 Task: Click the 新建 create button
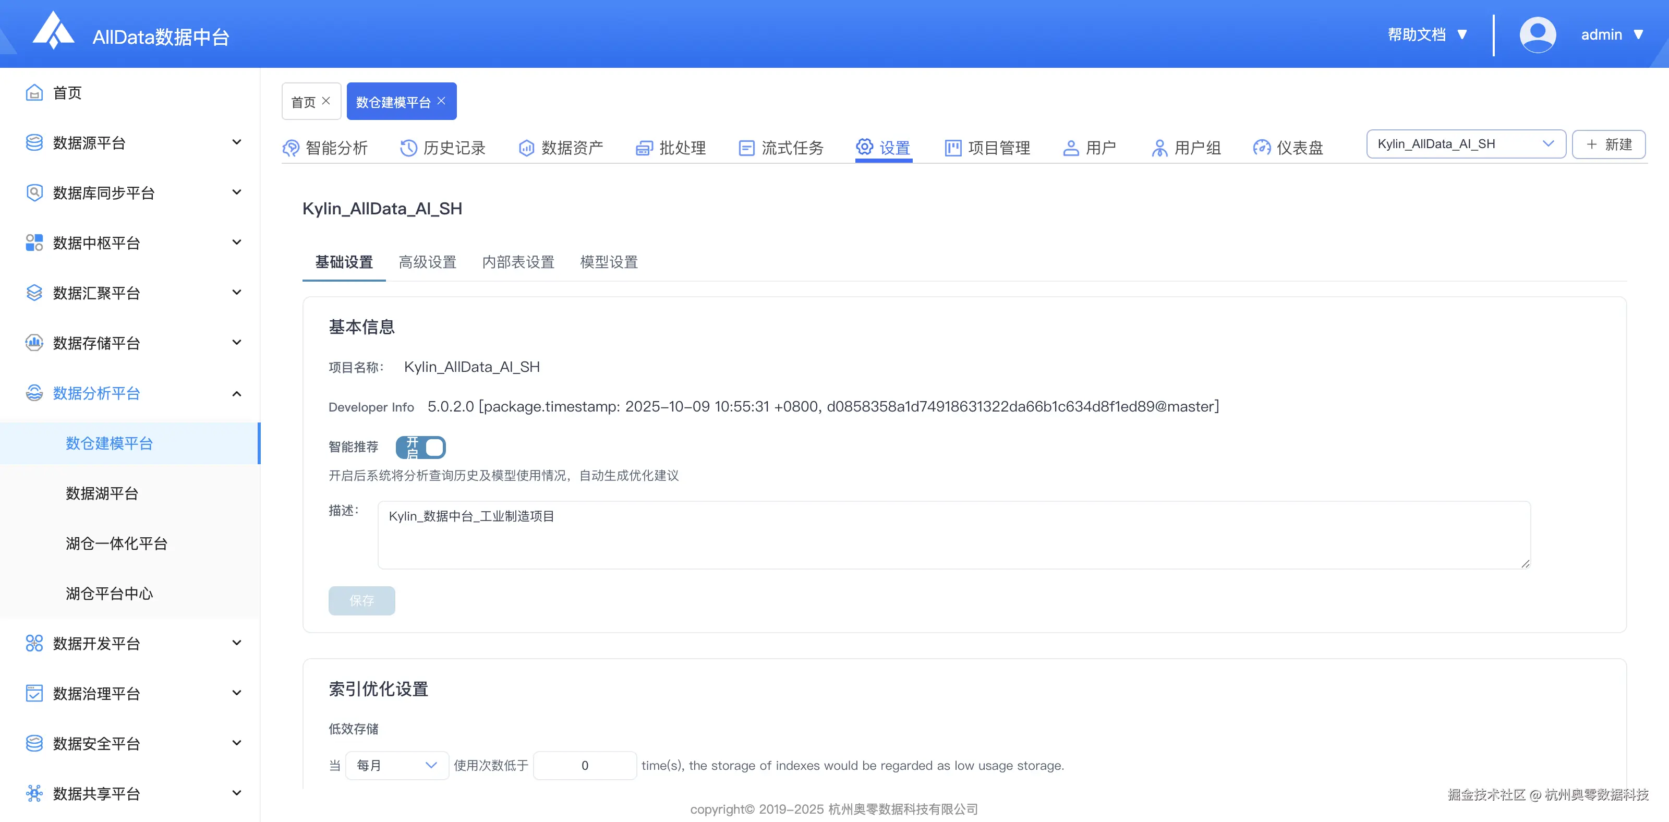coord(1608,144)
